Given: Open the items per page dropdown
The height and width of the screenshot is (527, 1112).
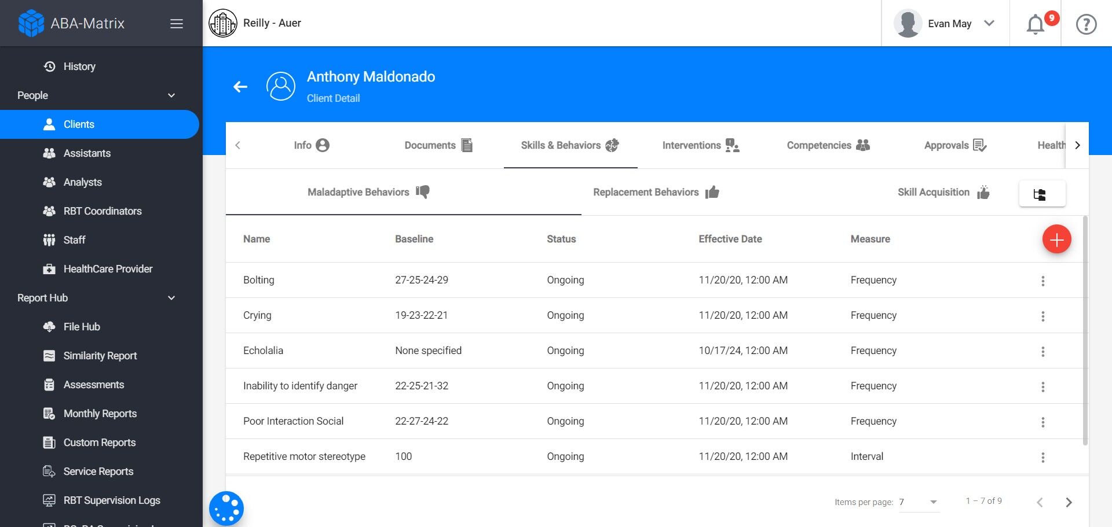Looking at the screenshot, I should coord(919,502).
